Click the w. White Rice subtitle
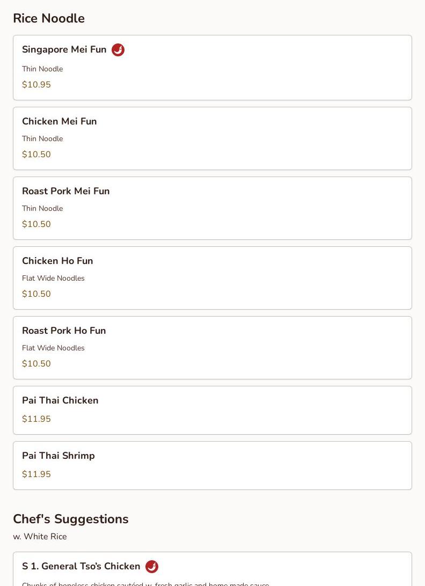The image size is (425, 586). (x=40, y=536)
